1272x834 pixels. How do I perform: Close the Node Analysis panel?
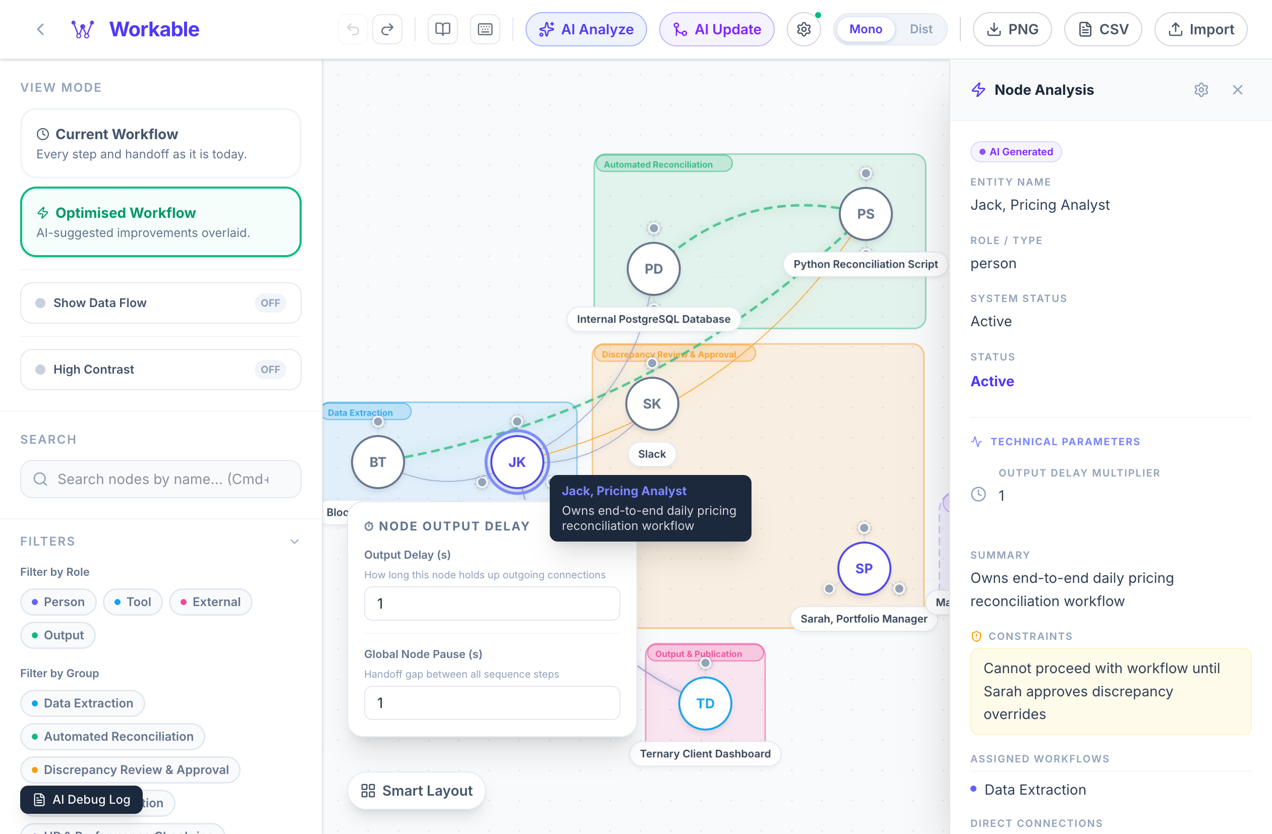(x=1237, y=90)
